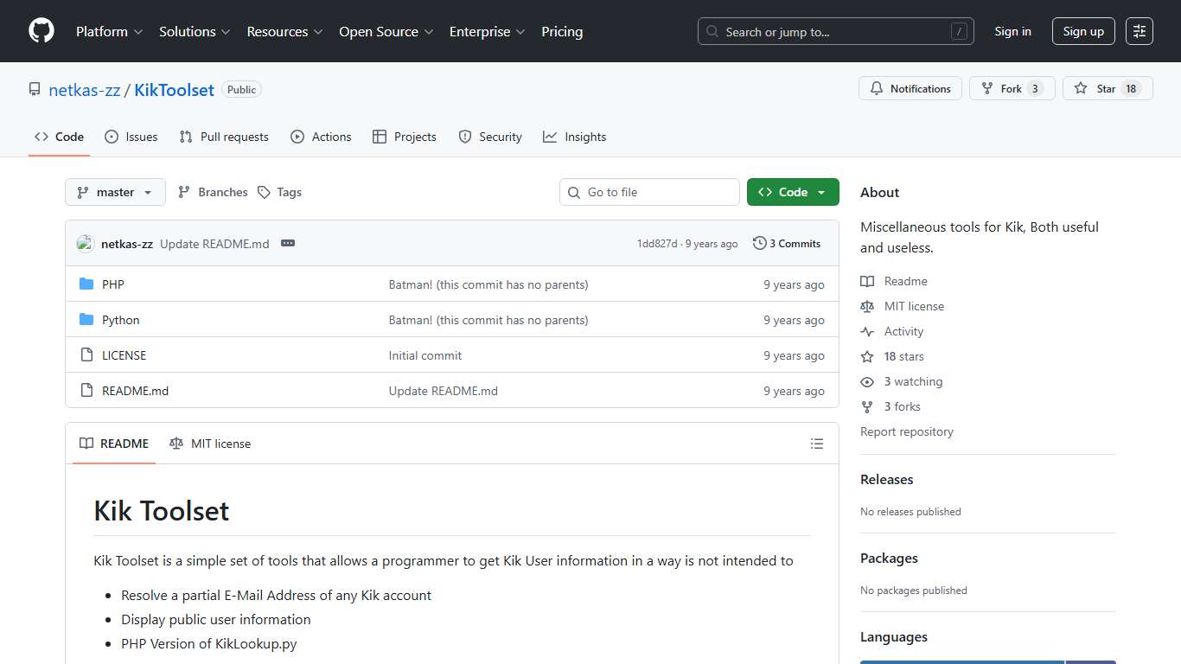Open the repository search field icon
This screenshot has height=664, width=1181.
(712, 31)
